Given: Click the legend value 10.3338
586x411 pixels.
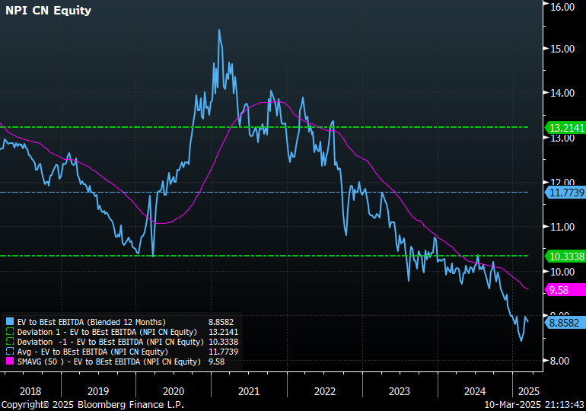Looking at the screenshot, I should (223, 342).
